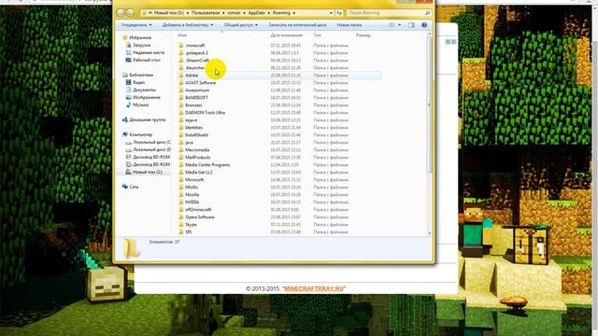Select the 'Opera Software' folder
Image resolution: width=598 pixels, height=336 pixels.
point(200,217)
